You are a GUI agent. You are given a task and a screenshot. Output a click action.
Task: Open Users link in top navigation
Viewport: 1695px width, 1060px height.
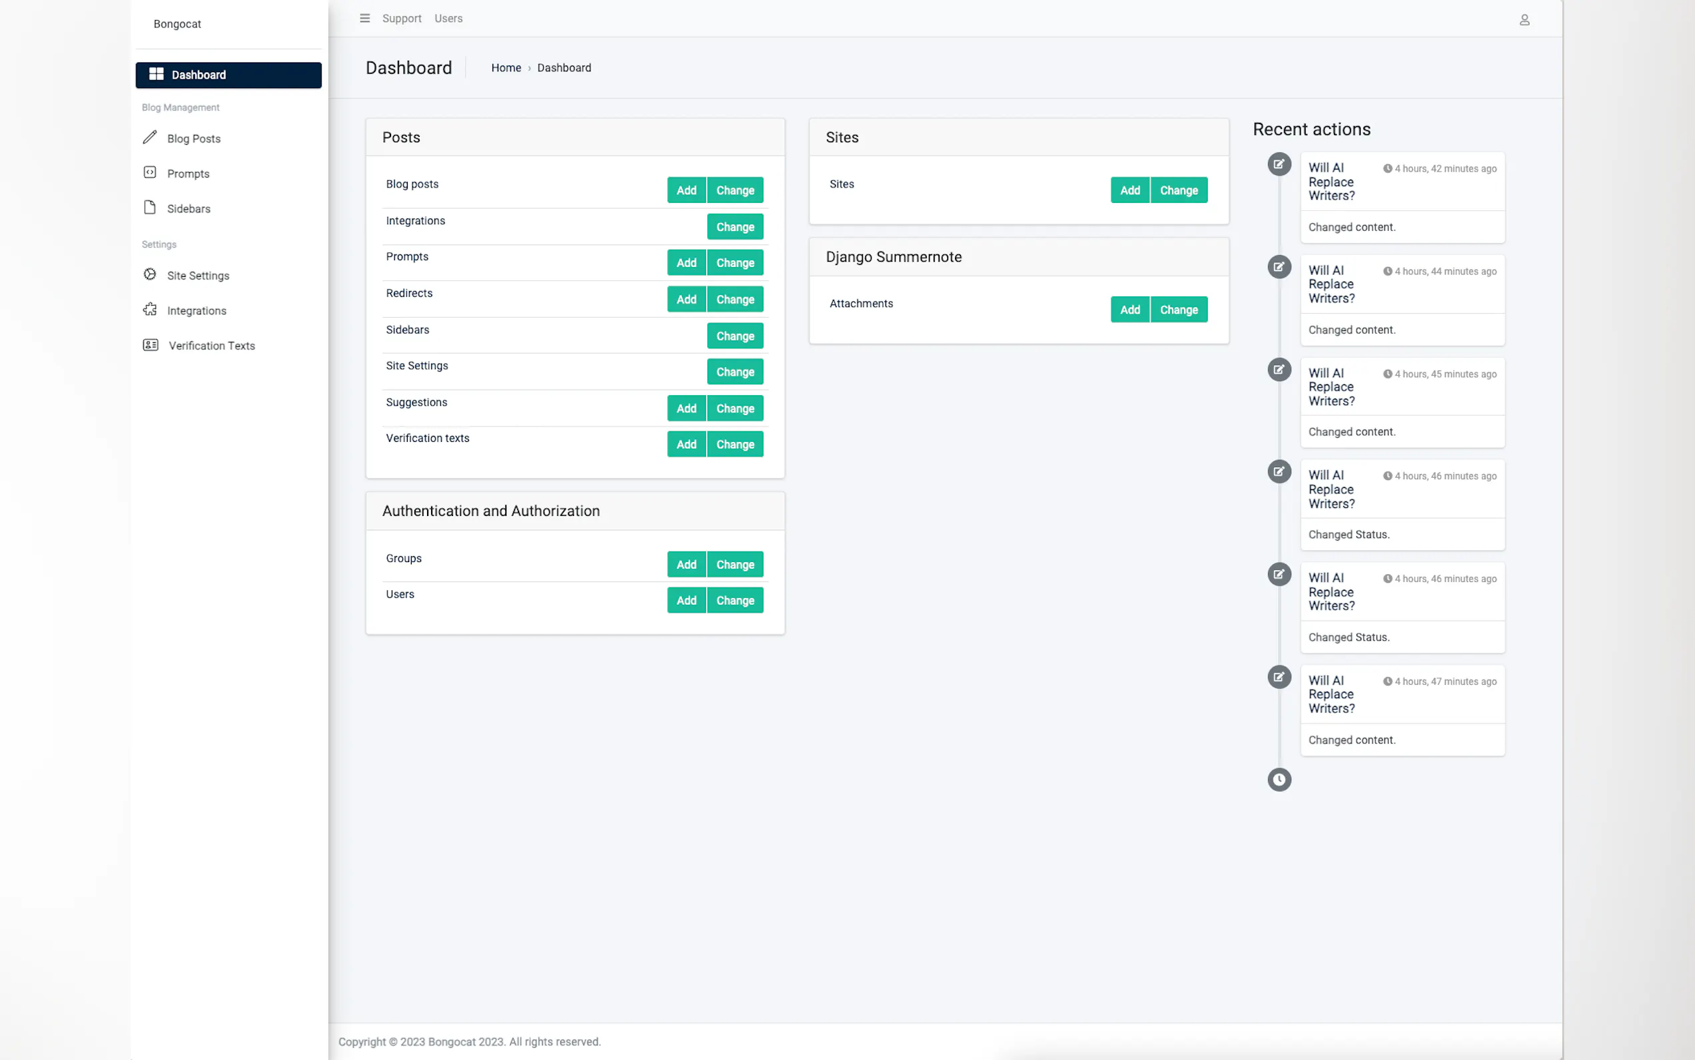[x=448, y=18]
